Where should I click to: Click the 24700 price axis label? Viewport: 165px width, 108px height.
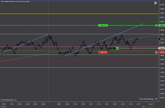162,89
